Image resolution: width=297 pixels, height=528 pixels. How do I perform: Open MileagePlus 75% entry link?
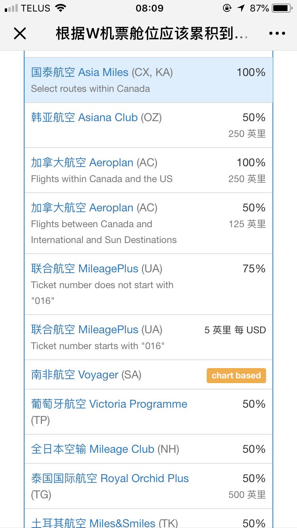point(97,269)
